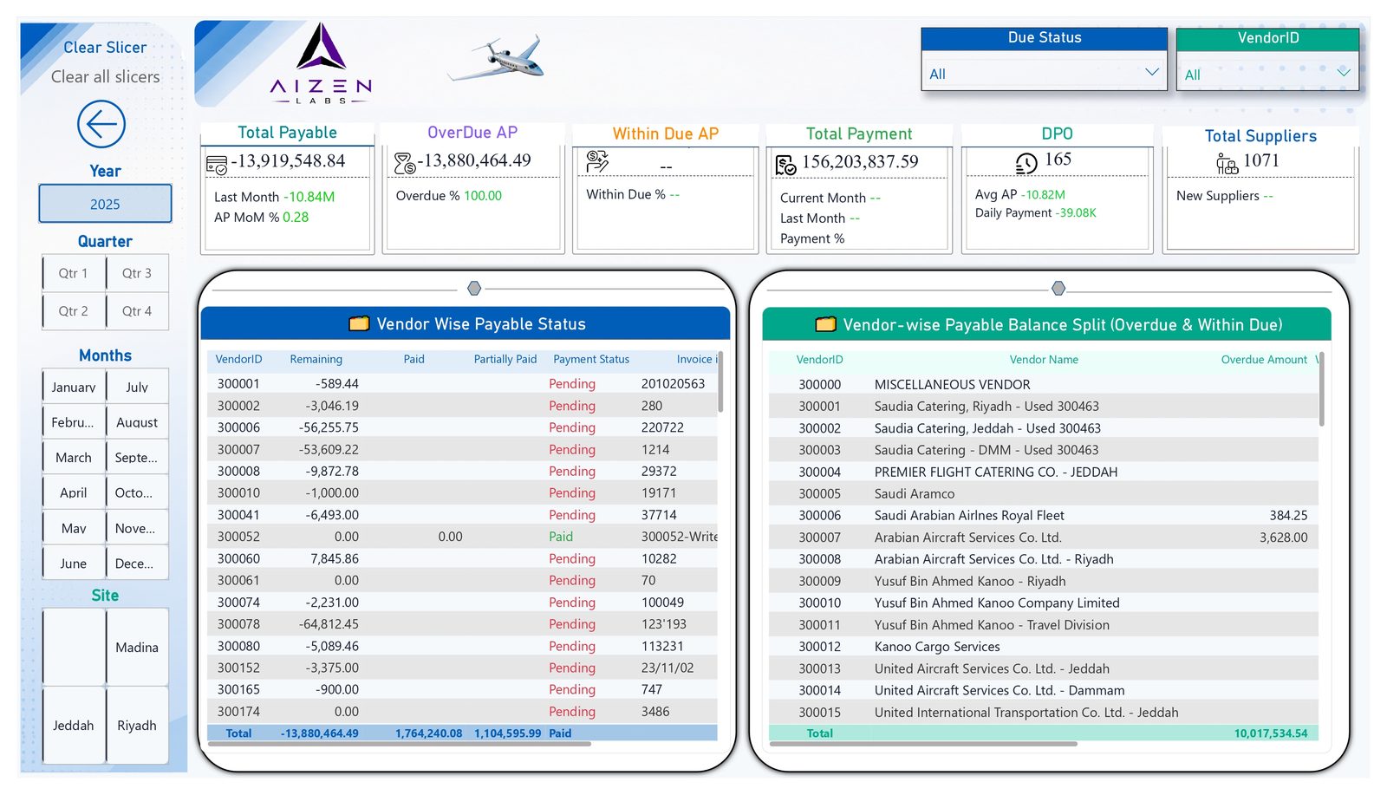Click the hexagon marker above the Balance Split table
1387x795 pixels.
click(1058, 288)
